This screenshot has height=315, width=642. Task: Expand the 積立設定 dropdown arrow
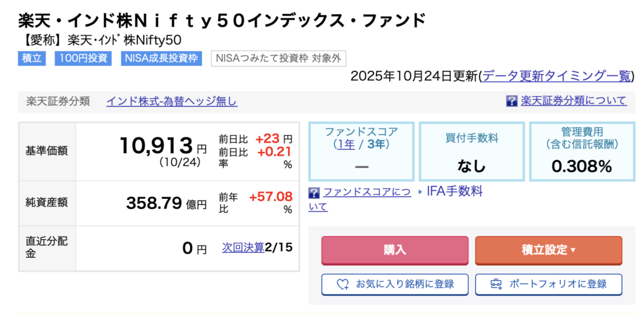[x=572, y=250]
